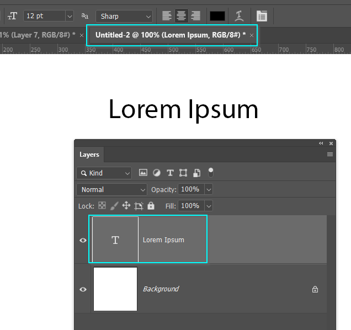Screen dimensions: 351x330
Task: Click the font size TT icon
Action: [12, 16]
